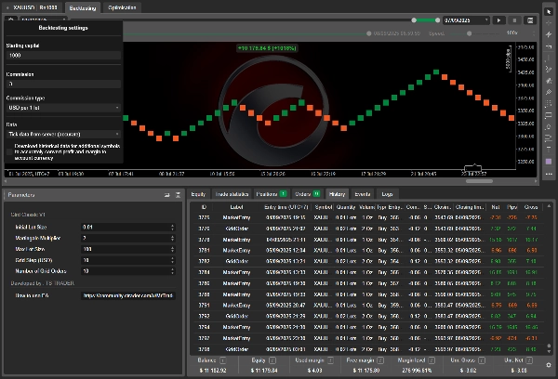Click the rightmost icon in backtesting top toolbar
558x379 pixels.
point(529,20)
